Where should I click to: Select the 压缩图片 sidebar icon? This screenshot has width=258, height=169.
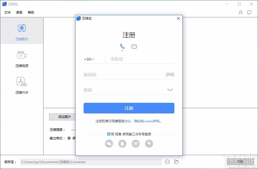(22, 28)
